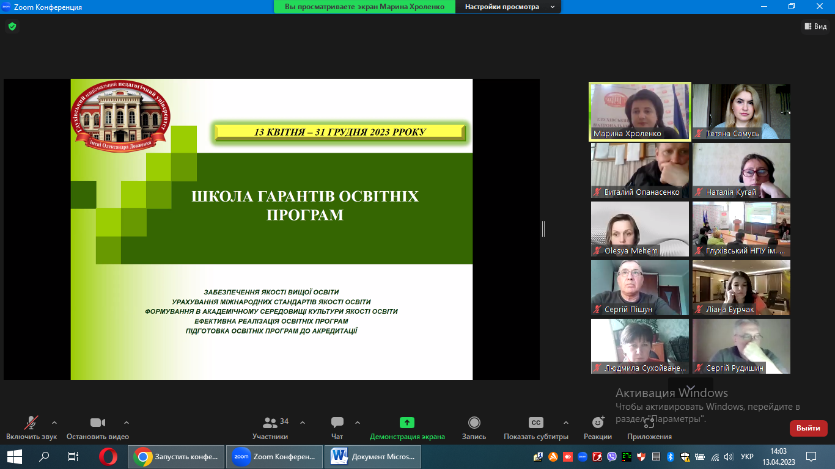Launch Opera browser from the taskbar
This screenshot has width=835, height=469.
[108, 456]
